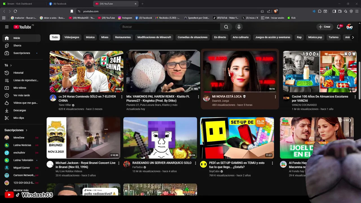Open Brave Shields lion icon
The width and height of the screenshot is (361, 203).
[276, 11]
